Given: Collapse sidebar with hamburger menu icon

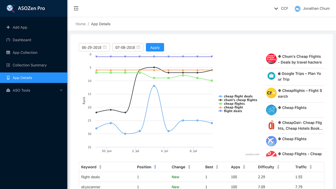Looking at the screenshot, I should [76, 9].
